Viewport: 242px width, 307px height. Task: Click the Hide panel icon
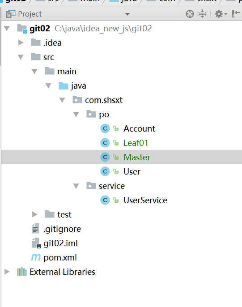(236, 14)
